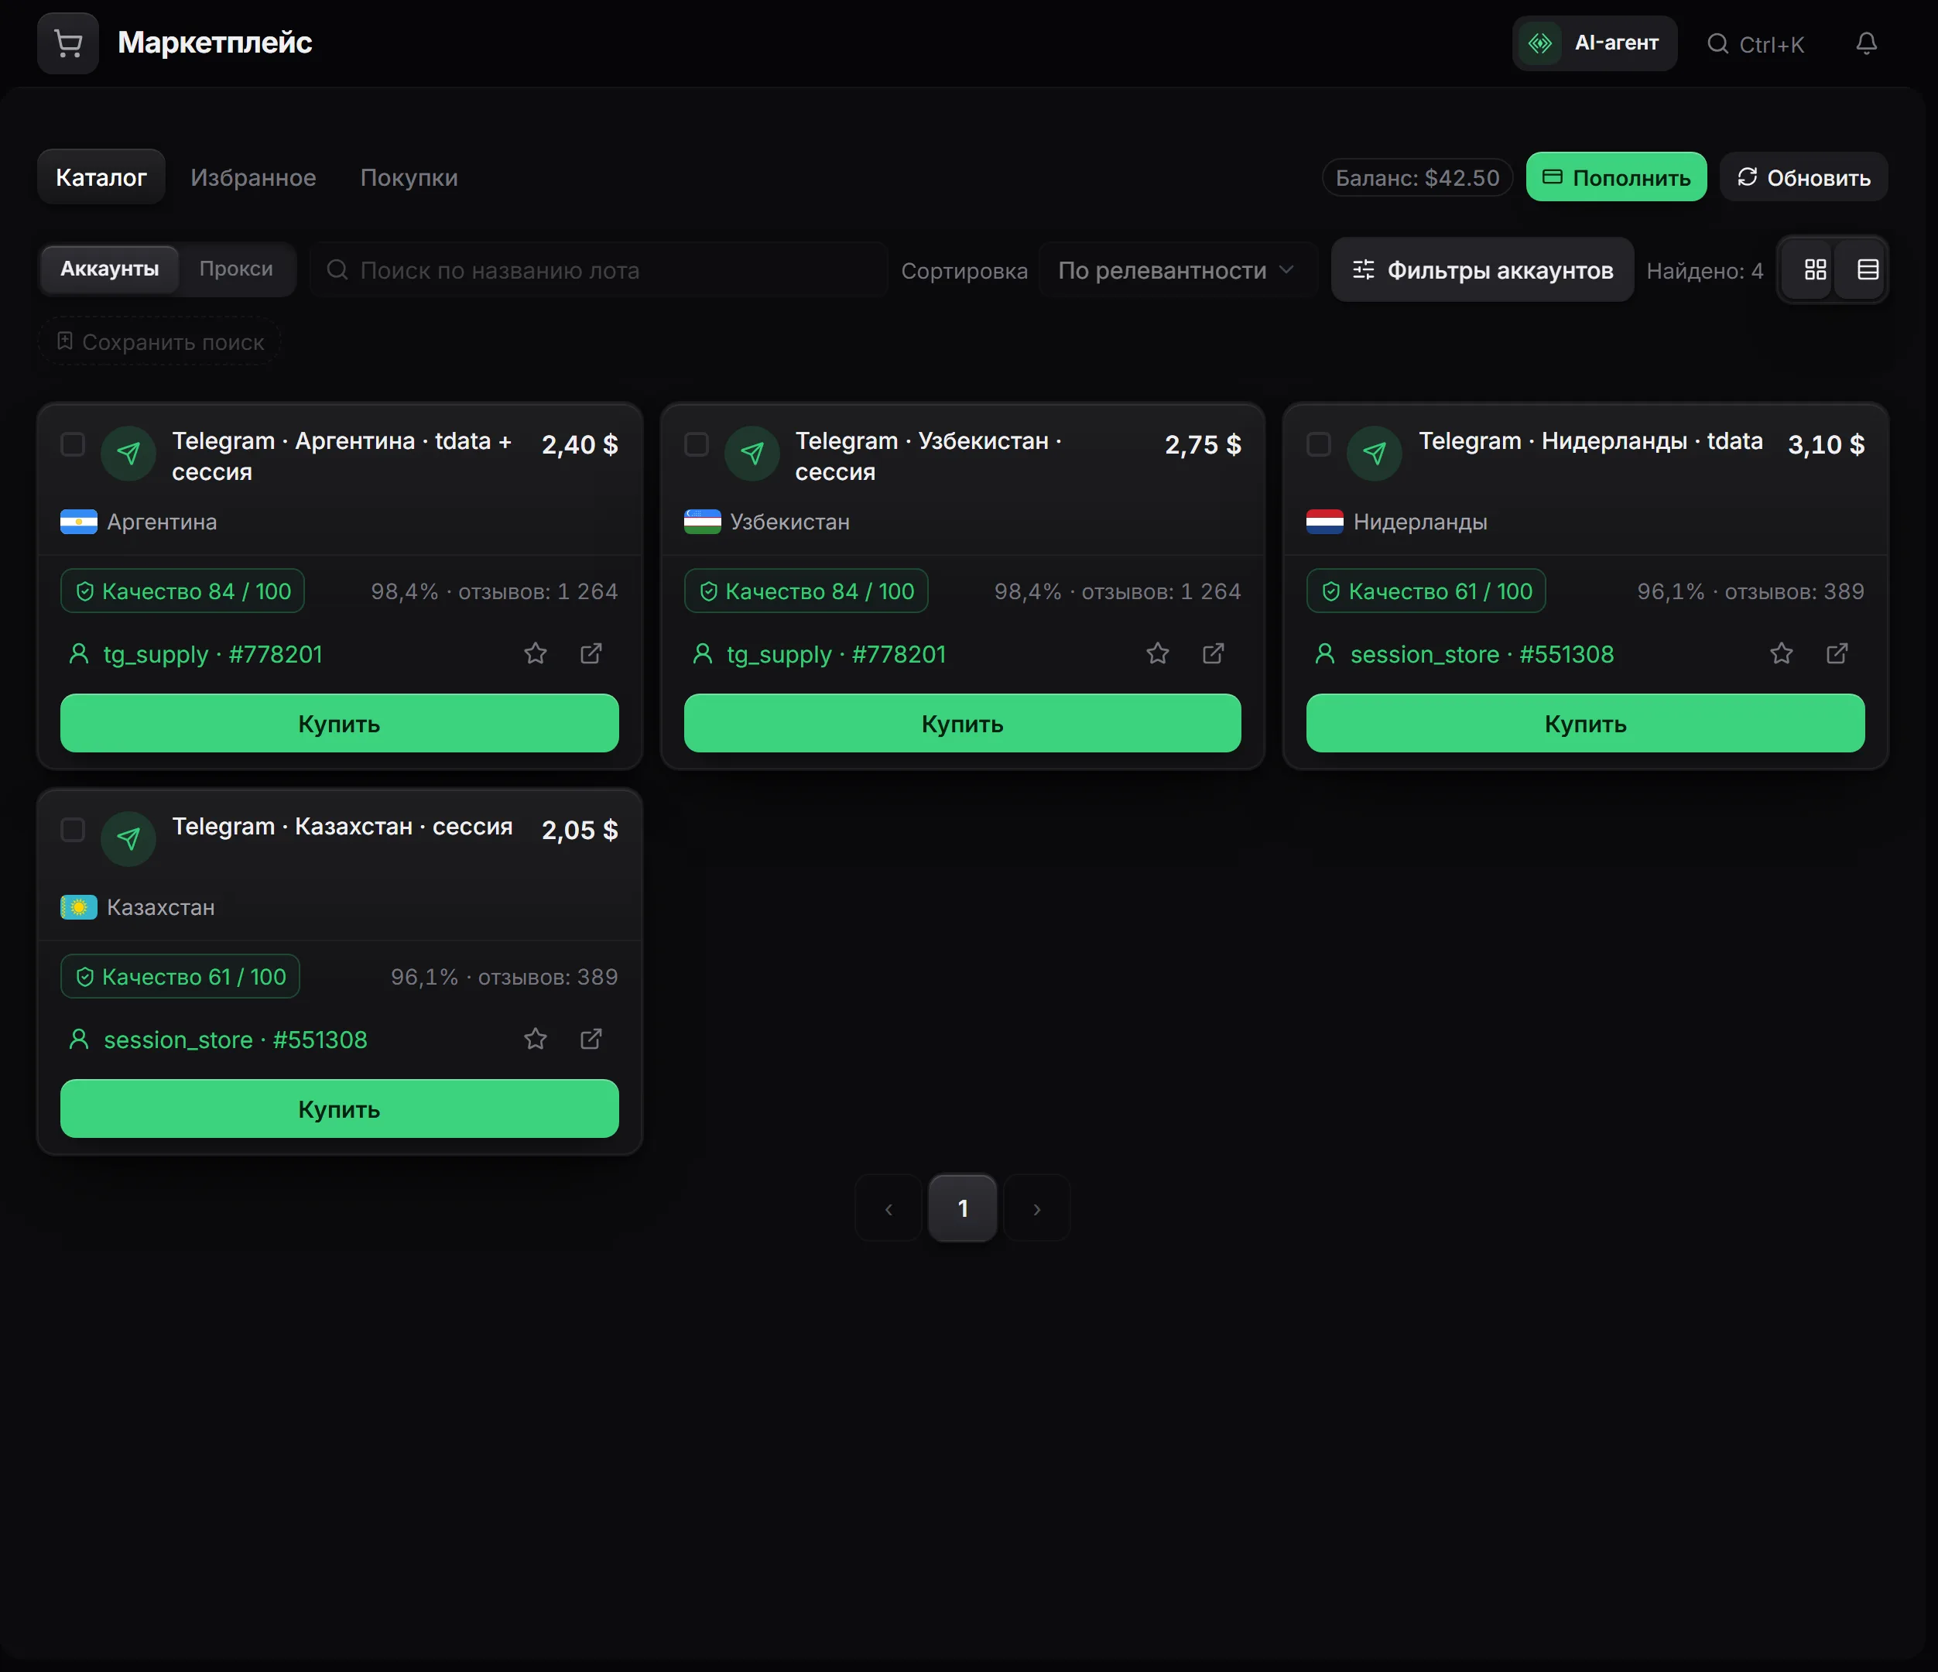Tick the Казахстан lot checkbox
The height and width of the screenshot is (1672, 1938).
pyautogui.click(x=73, y=829)
